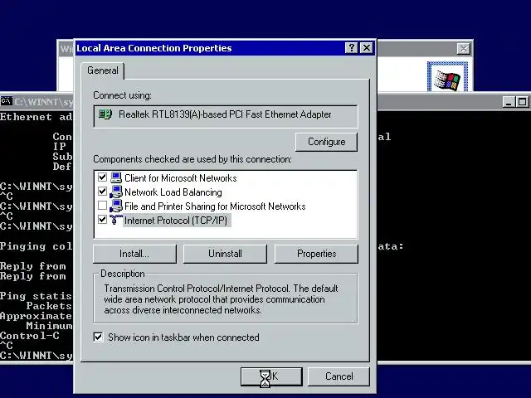
Task: Confirm the dialog with OK
Action: tap(271, 376)
